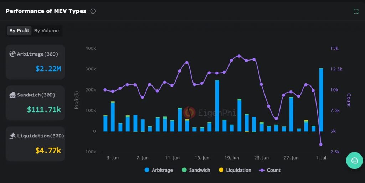Click the yellow Liquidation legend dot
Viewport: 365px width, 183px height.
point(221,170)
